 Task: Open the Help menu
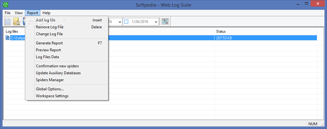tap(46, 13)
